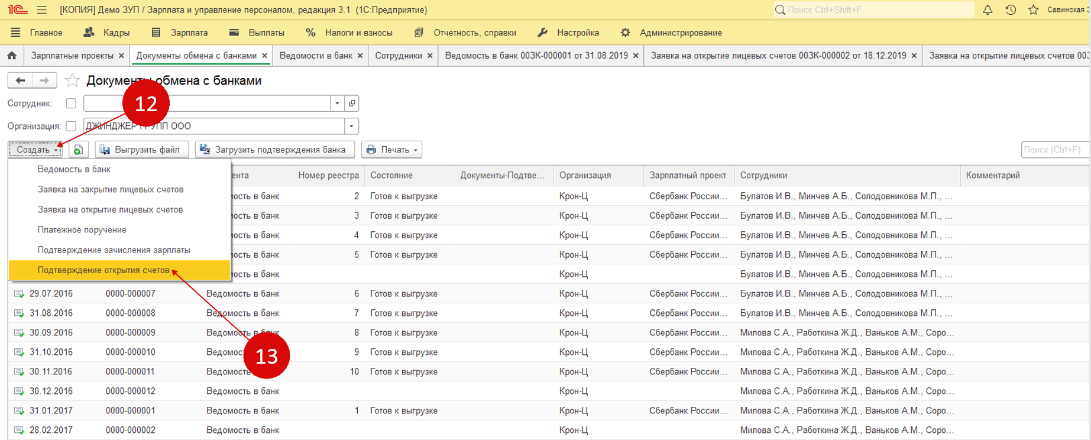The width and height of the screenshot is (1091, 440).
Task: Enable the Сотрудник filter checkbox
Action: [x=71, y=103]
